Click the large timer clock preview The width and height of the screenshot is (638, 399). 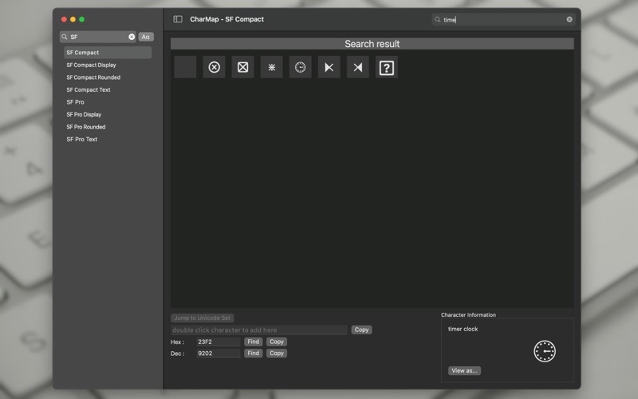pos(545,351)
